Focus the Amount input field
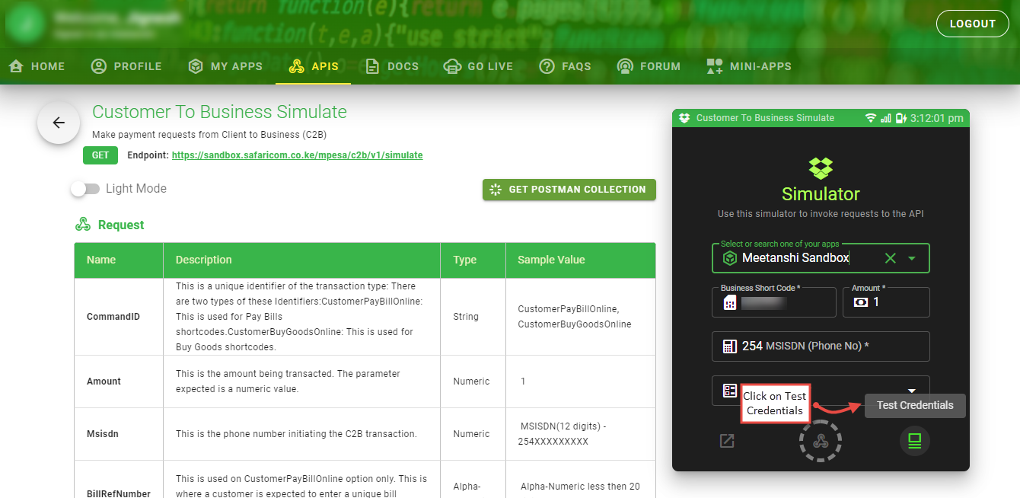This screenshot has width=1020, height=498. (886, 302)
